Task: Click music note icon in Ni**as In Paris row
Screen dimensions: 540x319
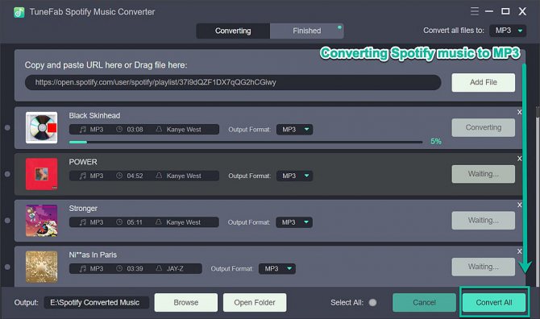Action: click(x=83, y=268)
